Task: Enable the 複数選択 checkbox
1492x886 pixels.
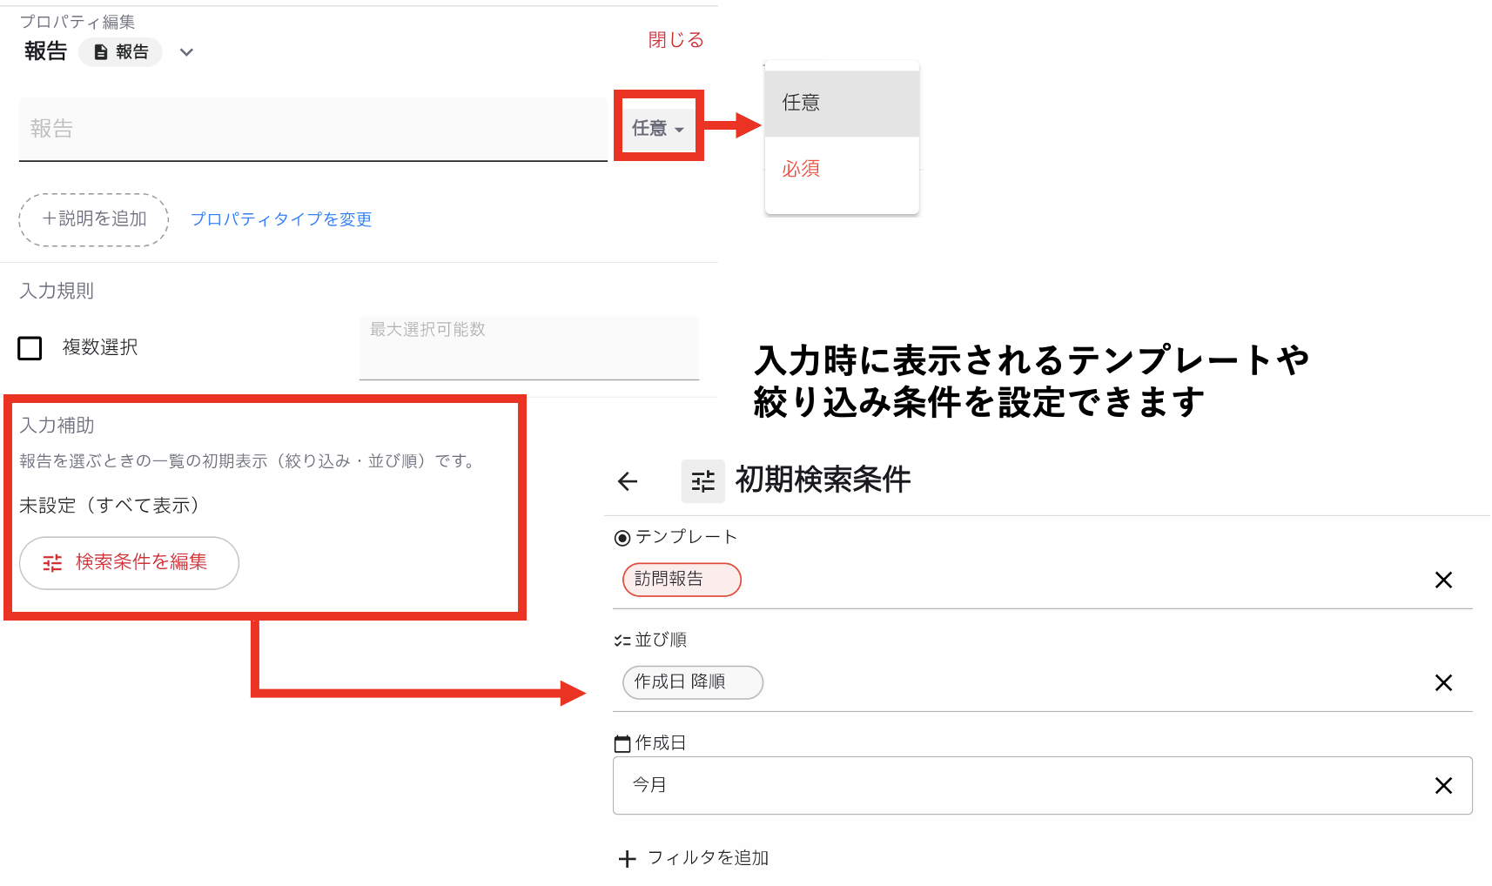Action: tap(30, 348)
